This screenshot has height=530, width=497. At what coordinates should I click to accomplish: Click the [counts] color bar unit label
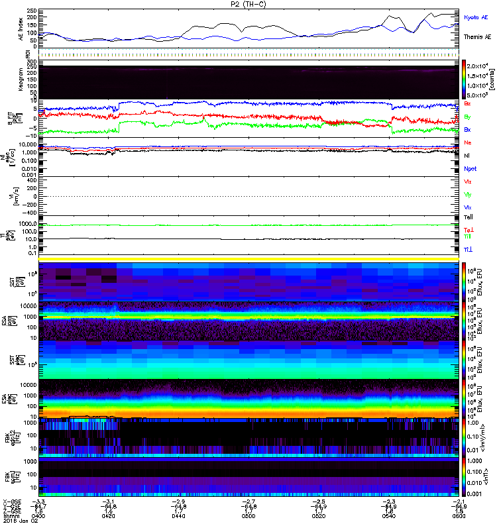point(492,79)
